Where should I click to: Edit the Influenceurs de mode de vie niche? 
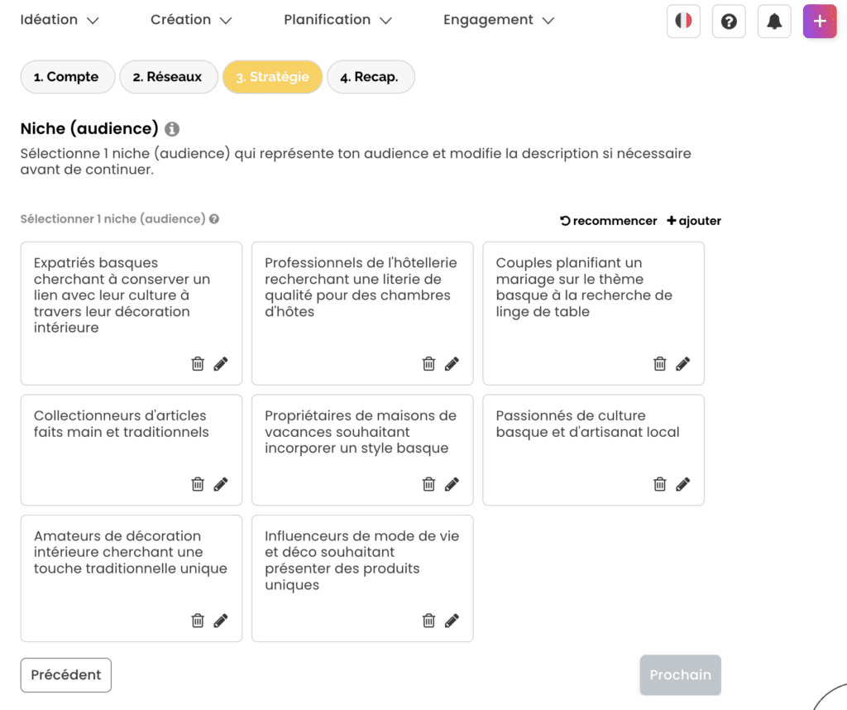click(452, 620)
